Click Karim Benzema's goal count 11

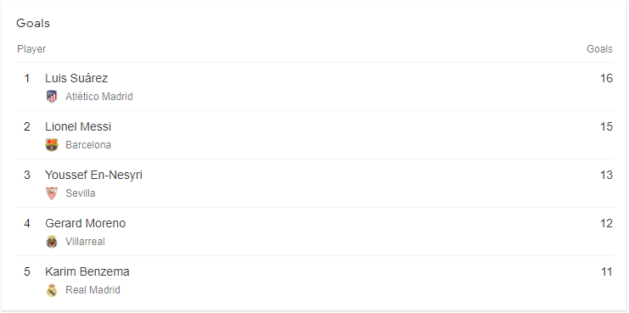pyautogui.click(x=607, y=271)
